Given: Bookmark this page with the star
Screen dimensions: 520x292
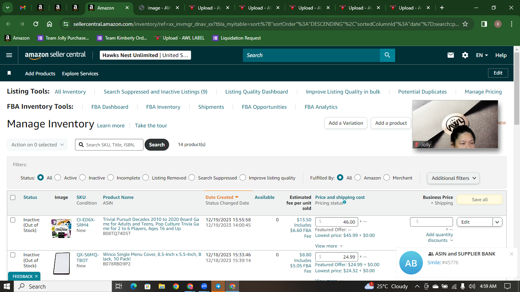Looking at the screenshot, I should point(465,24).
